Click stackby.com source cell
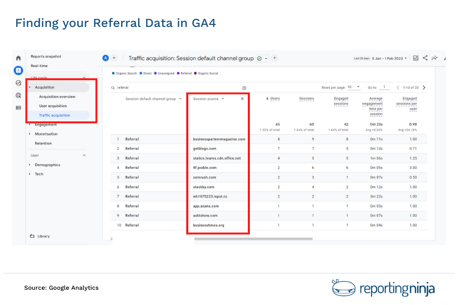The width and height of the screenshot is (458, 305). tap(204, 187)
